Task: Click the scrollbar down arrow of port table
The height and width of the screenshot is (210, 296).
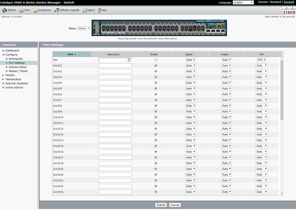Action: pos(282,193)
